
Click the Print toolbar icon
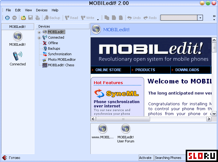click(x=38, y=18)
